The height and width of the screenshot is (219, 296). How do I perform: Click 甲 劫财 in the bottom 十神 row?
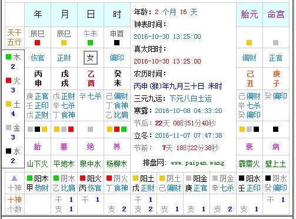pyautogui.click(x=38, y=188)
